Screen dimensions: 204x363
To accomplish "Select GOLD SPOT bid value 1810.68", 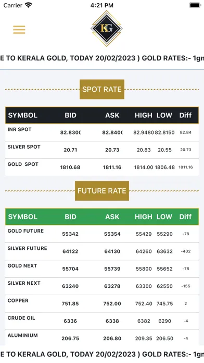I will point(70,167).
